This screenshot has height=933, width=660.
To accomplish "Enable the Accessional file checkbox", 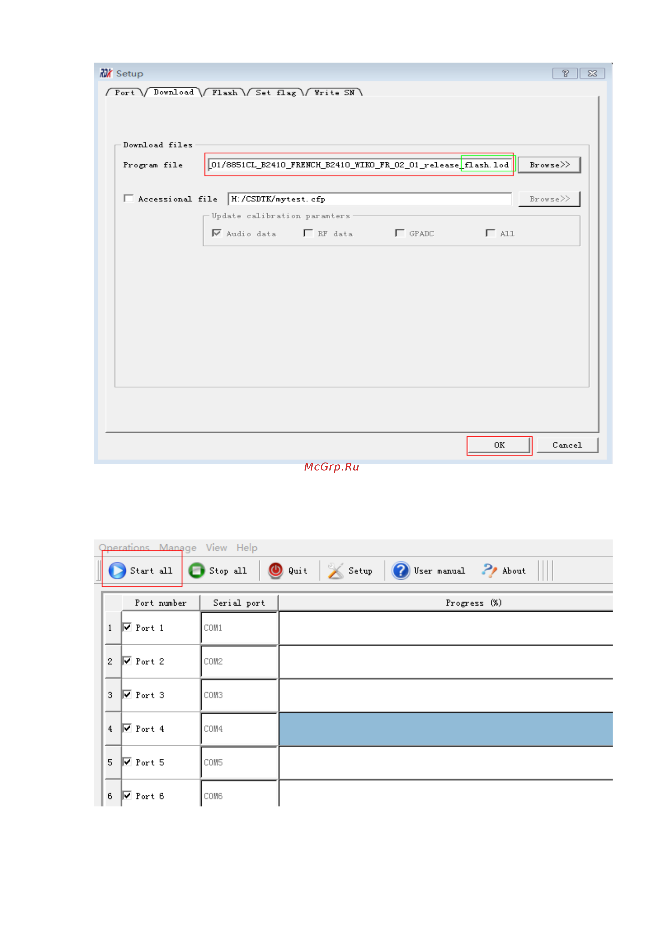I will (x=129, y=198).
